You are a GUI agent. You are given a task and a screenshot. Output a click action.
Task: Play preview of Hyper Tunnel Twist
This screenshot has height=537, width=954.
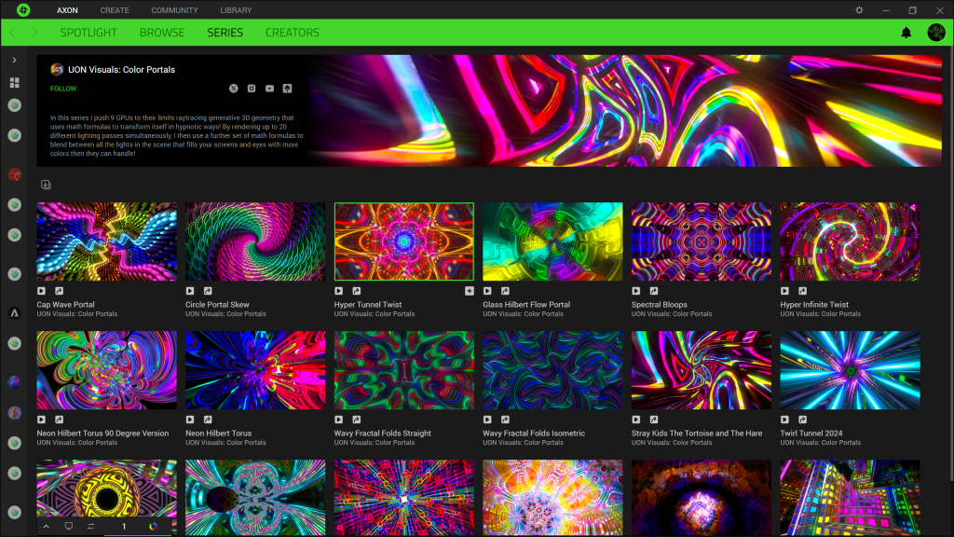click(x=339, y=291)
